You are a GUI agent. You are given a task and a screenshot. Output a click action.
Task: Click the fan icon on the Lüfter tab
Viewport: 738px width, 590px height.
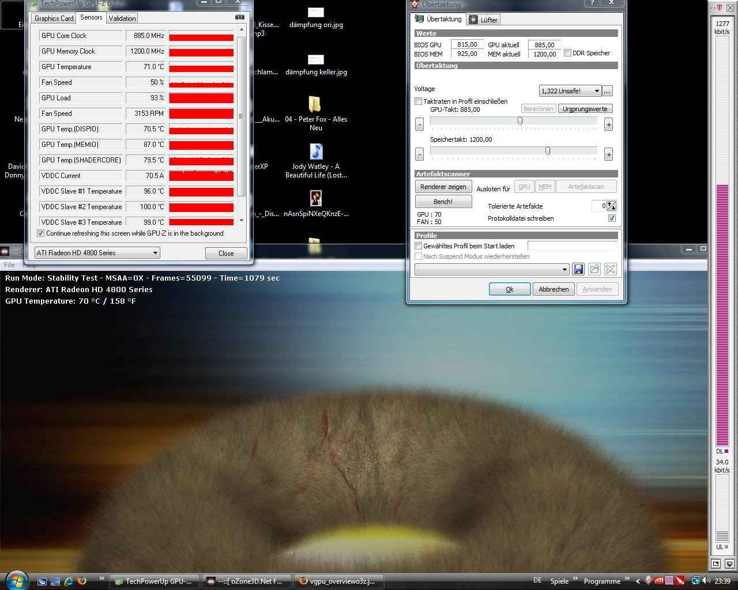pyautogui.click(x=473, y=20)
